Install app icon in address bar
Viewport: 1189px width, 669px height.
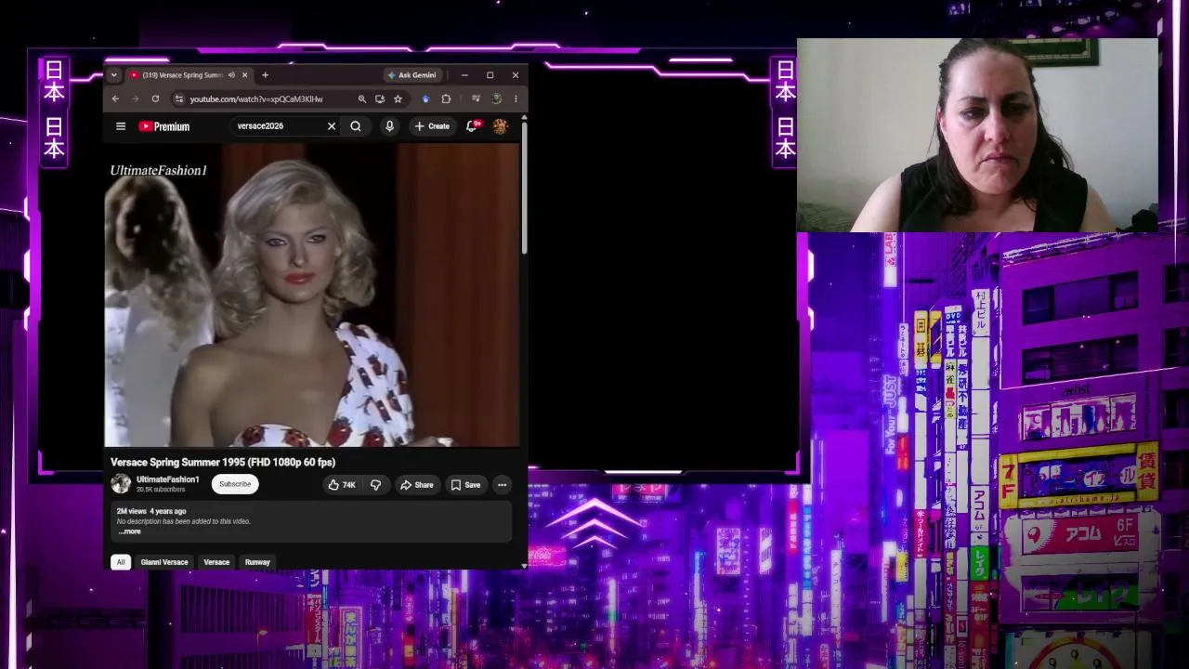(380, 98)
